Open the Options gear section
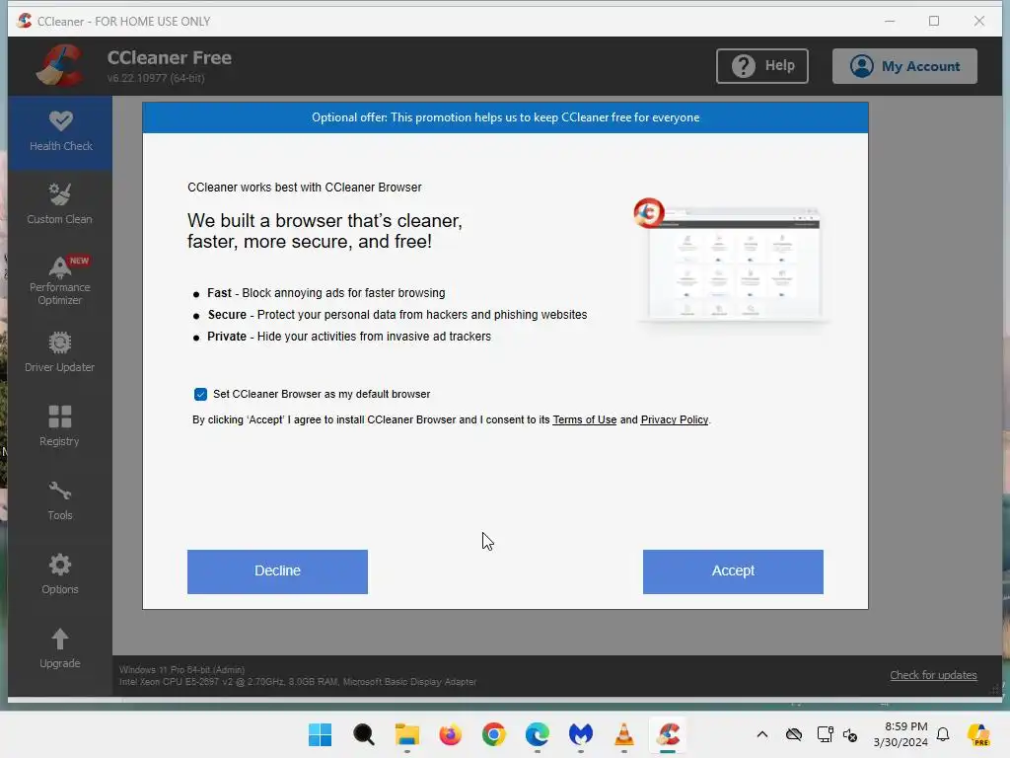Image resolution: width=1010 pixels, height=758 pixels. click(x=60, y=574)
